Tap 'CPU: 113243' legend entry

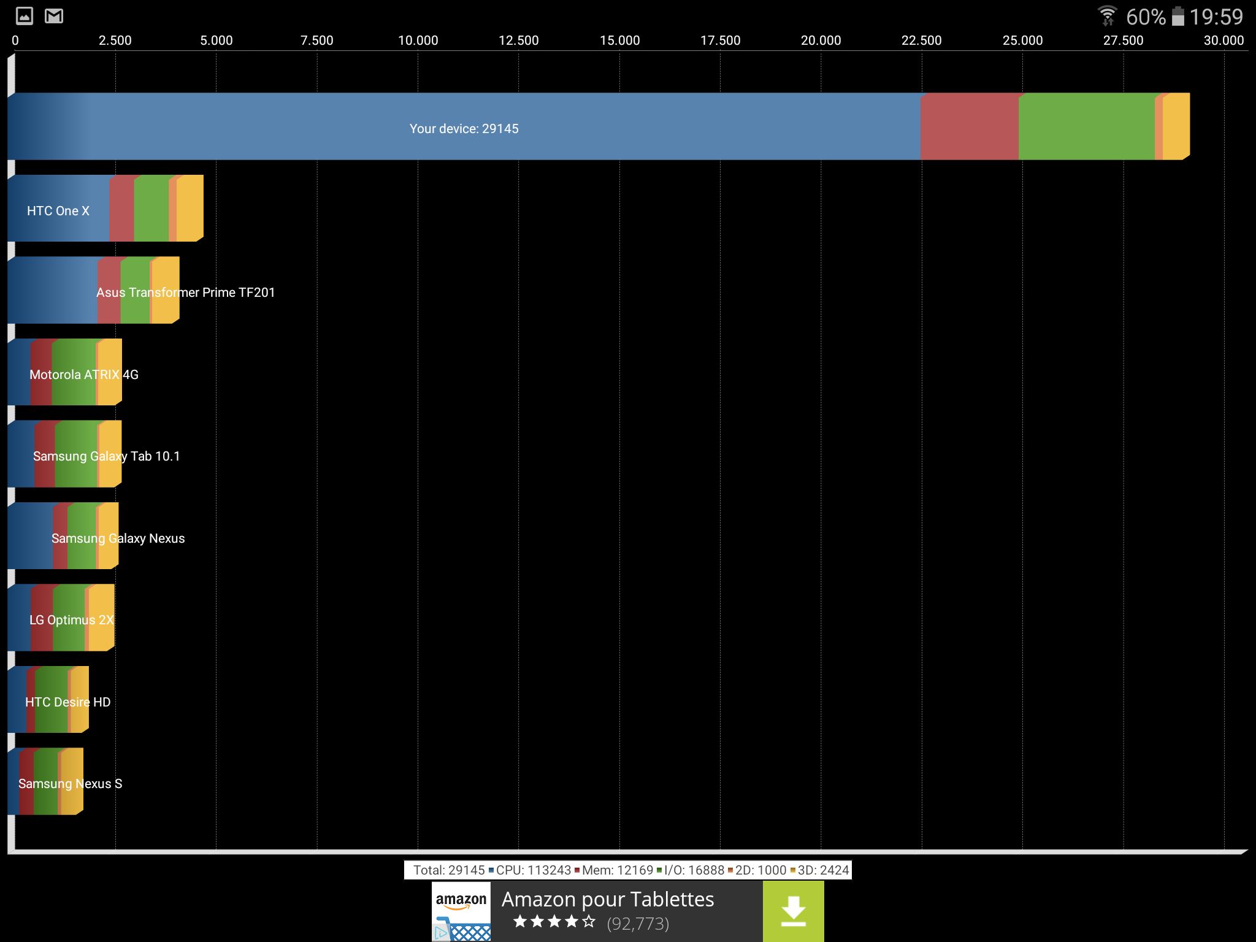530,870
